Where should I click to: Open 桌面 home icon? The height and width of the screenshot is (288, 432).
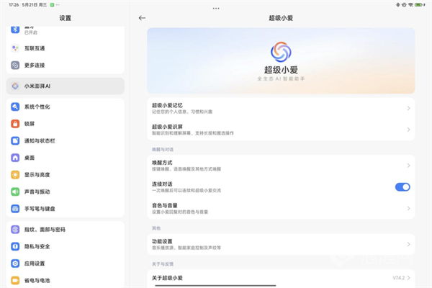15,158
